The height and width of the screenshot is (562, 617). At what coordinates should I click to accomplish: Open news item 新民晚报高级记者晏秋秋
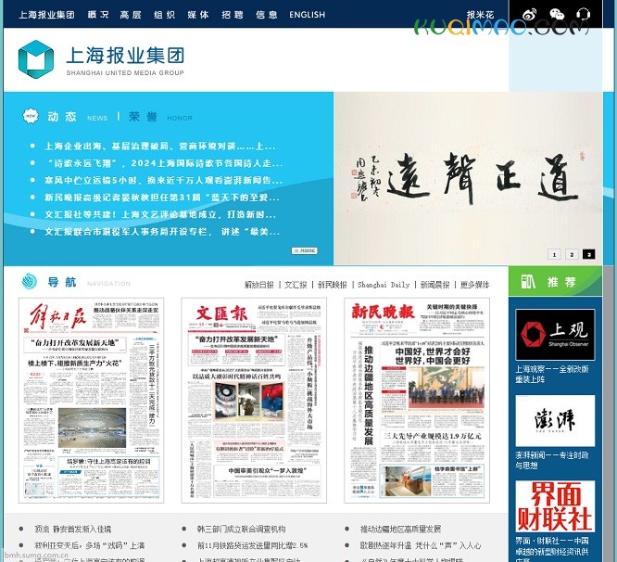click(x=162, y=198)
